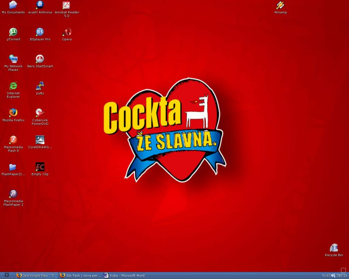Viewport: 349px width, 279px height.
Task: Click the taskbar clock showing 18:10
Action: tap(342, 276)
